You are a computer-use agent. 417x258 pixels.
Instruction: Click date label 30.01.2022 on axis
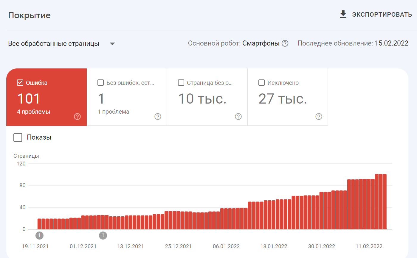coord(322,246)
